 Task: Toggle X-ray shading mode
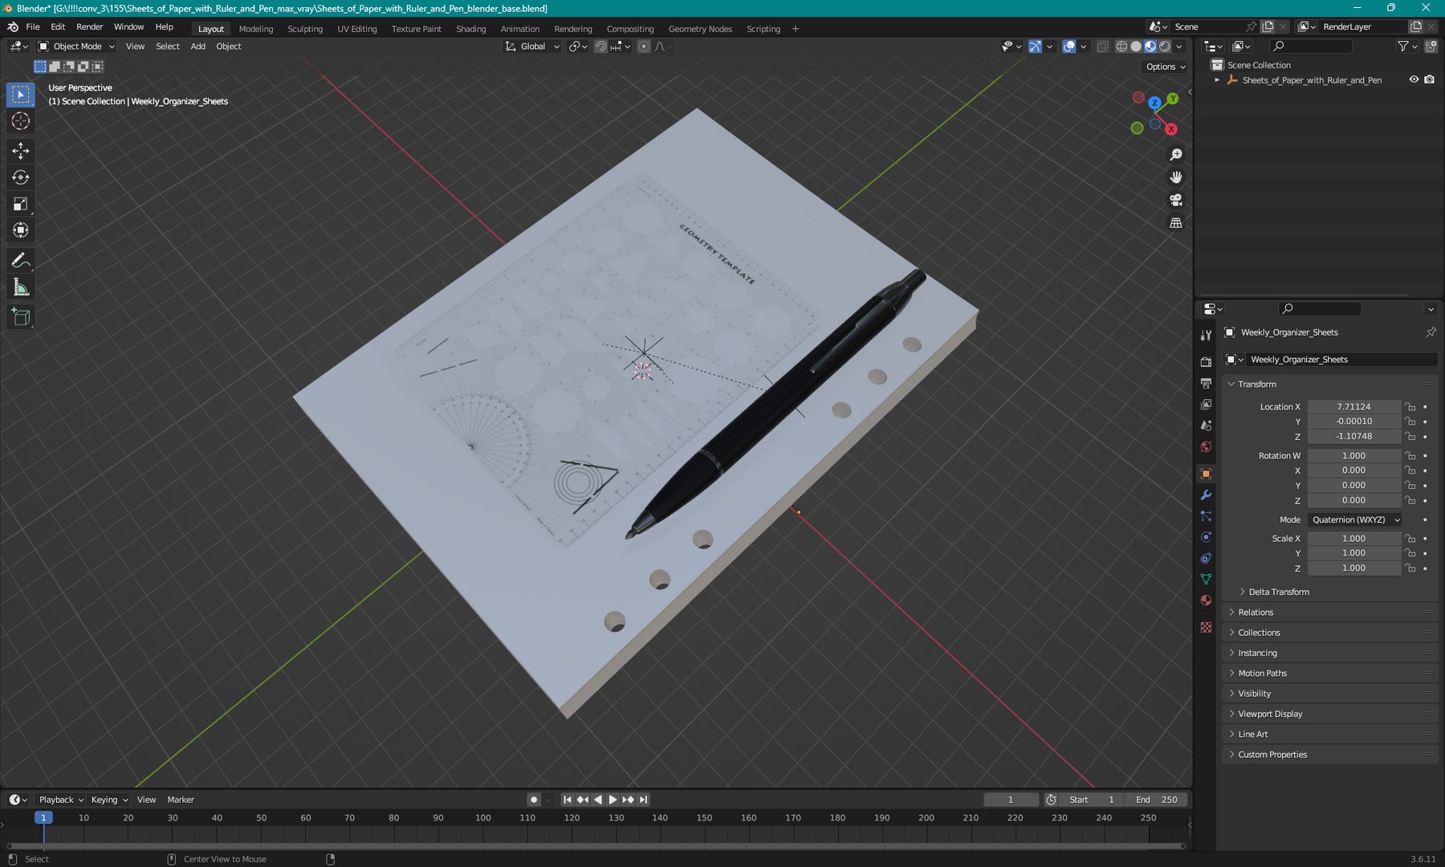pyautogui.click(x=1102, y=47)
